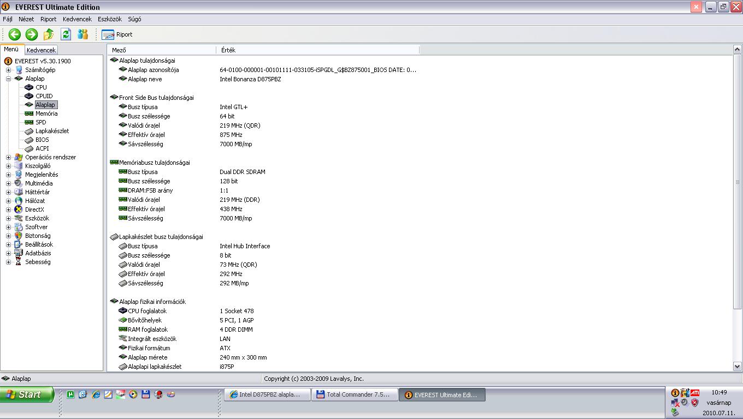Select Lapkakészlet in the tree

(52, 131)
